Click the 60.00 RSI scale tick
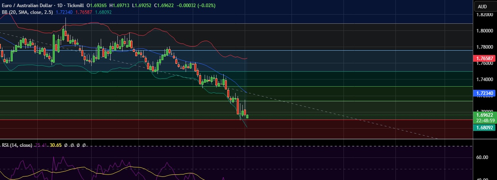Screen dimensions: 497x180 482,157
